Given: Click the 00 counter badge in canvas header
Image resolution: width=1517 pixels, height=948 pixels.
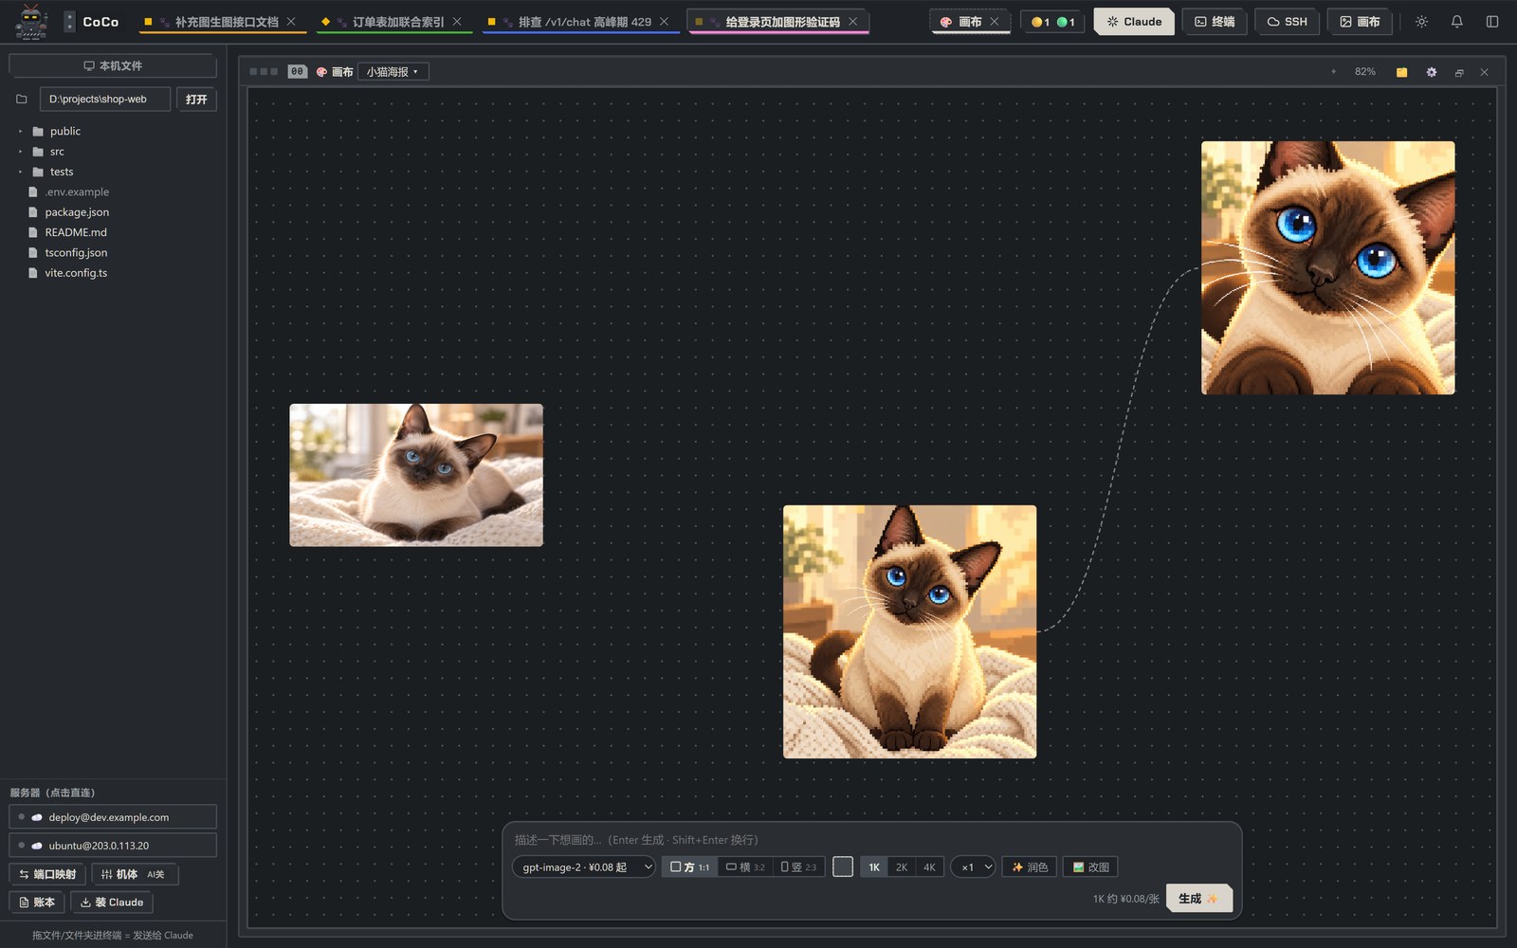Looking at the screenshot, I should coord(298,72).
